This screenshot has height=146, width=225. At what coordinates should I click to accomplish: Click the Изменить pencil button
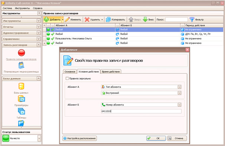tap(73, 20)
